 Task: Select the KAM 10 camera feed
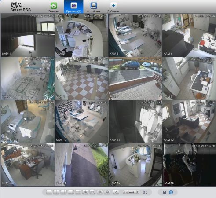81,121
